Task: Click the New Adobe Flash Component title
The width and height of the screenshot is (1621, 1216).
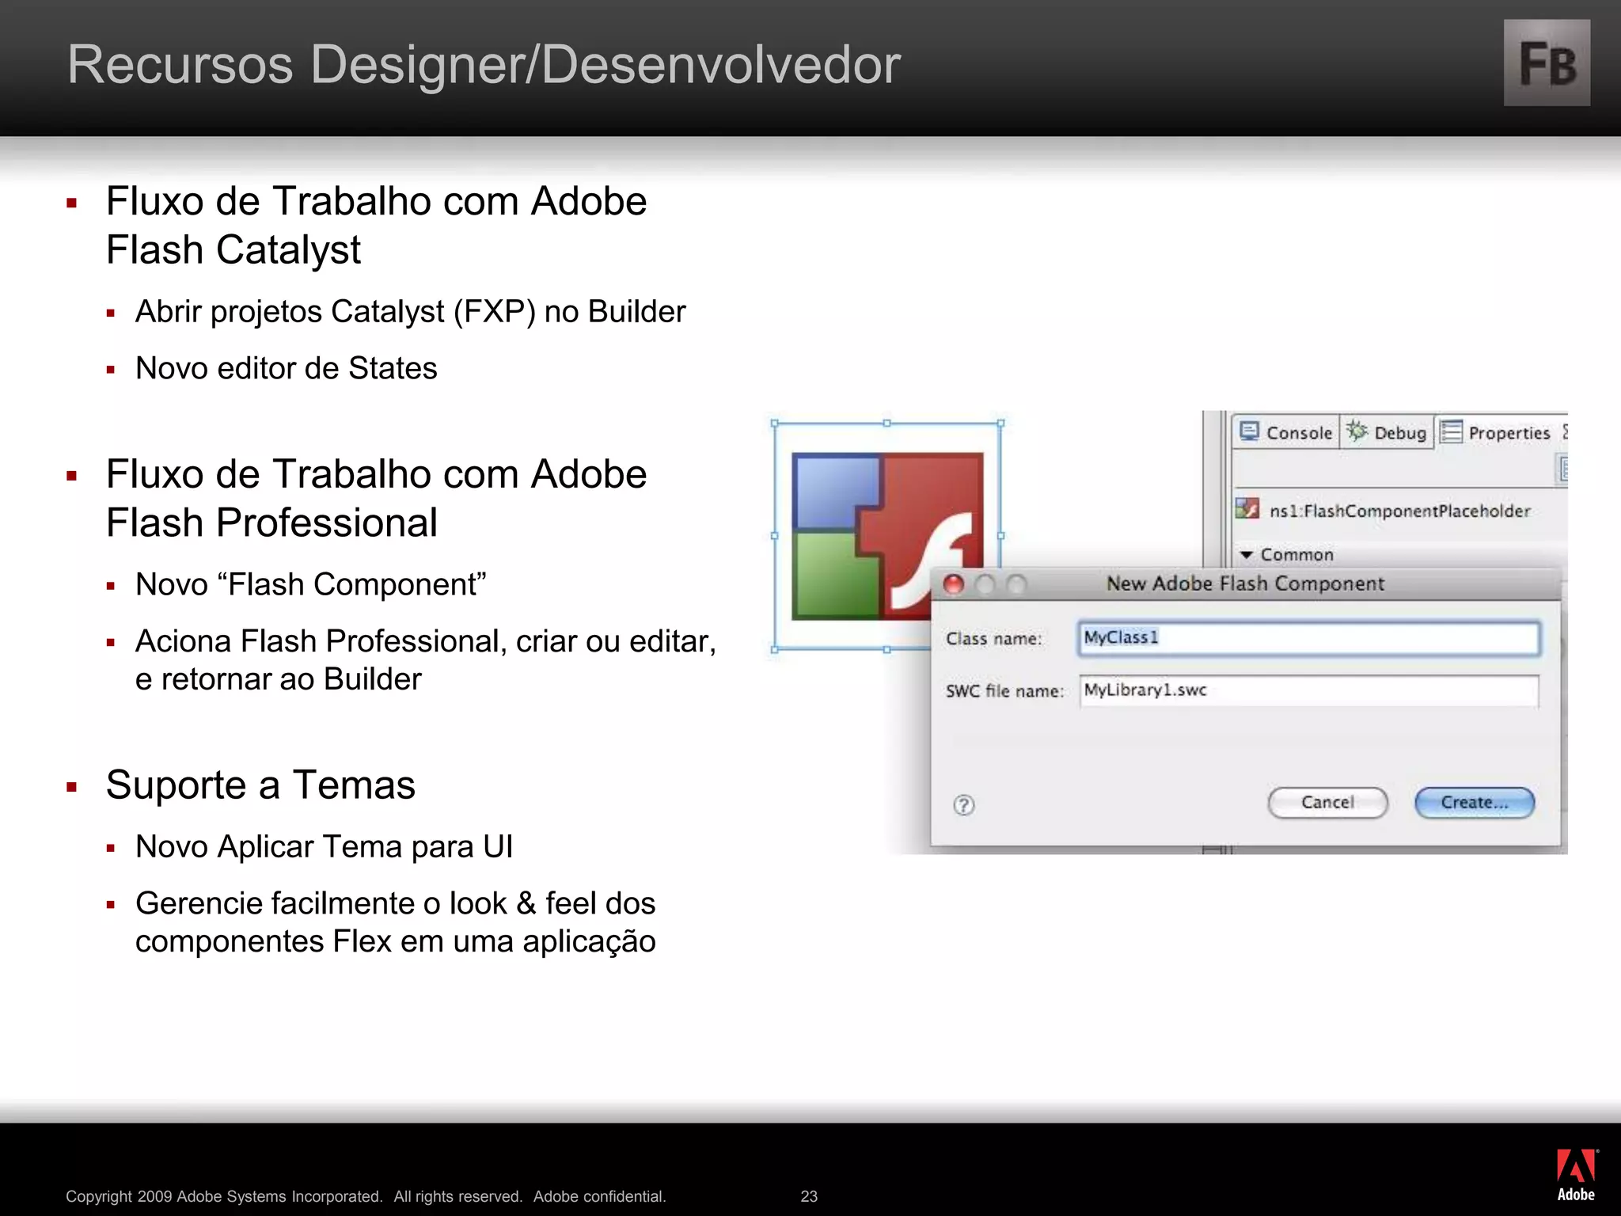Action: pos(1245,583)
